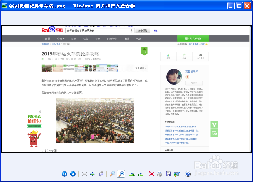
Task: Zoom out with the minus magnifier
Action: coord(121,174)
